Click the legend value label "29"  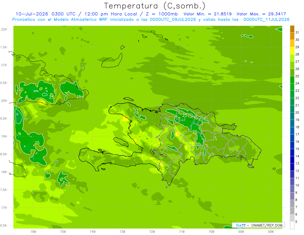click(297, 47)
